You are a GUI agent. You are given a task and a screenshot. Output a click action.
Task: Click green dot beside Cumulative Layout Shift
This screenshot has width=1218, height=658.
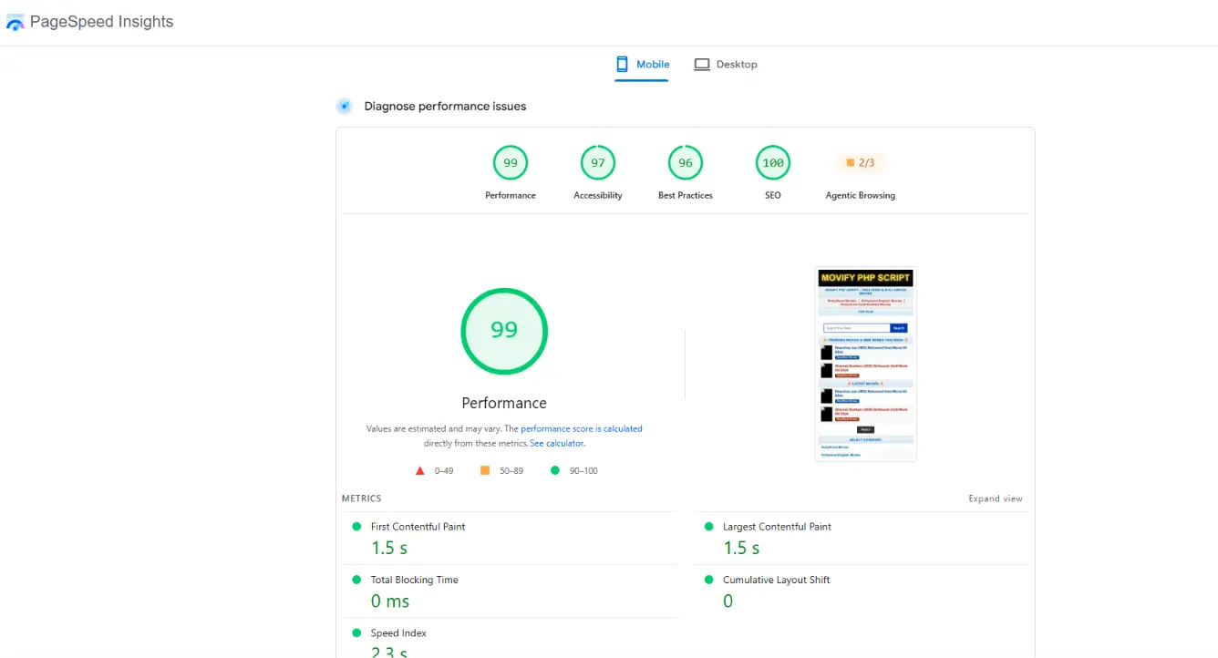pos(708,580)
